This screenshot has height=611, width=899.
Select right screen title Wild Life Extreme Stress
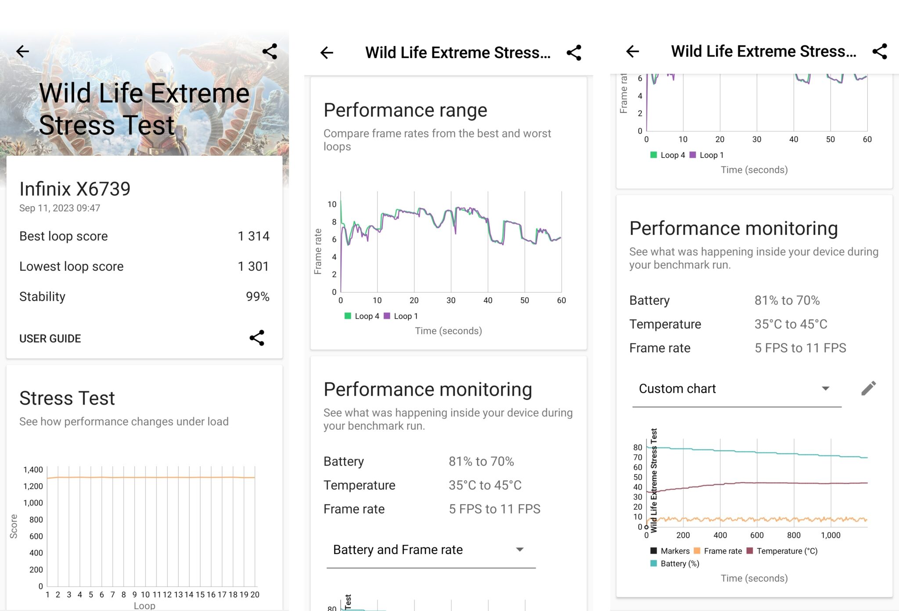[x=764, y=51]
